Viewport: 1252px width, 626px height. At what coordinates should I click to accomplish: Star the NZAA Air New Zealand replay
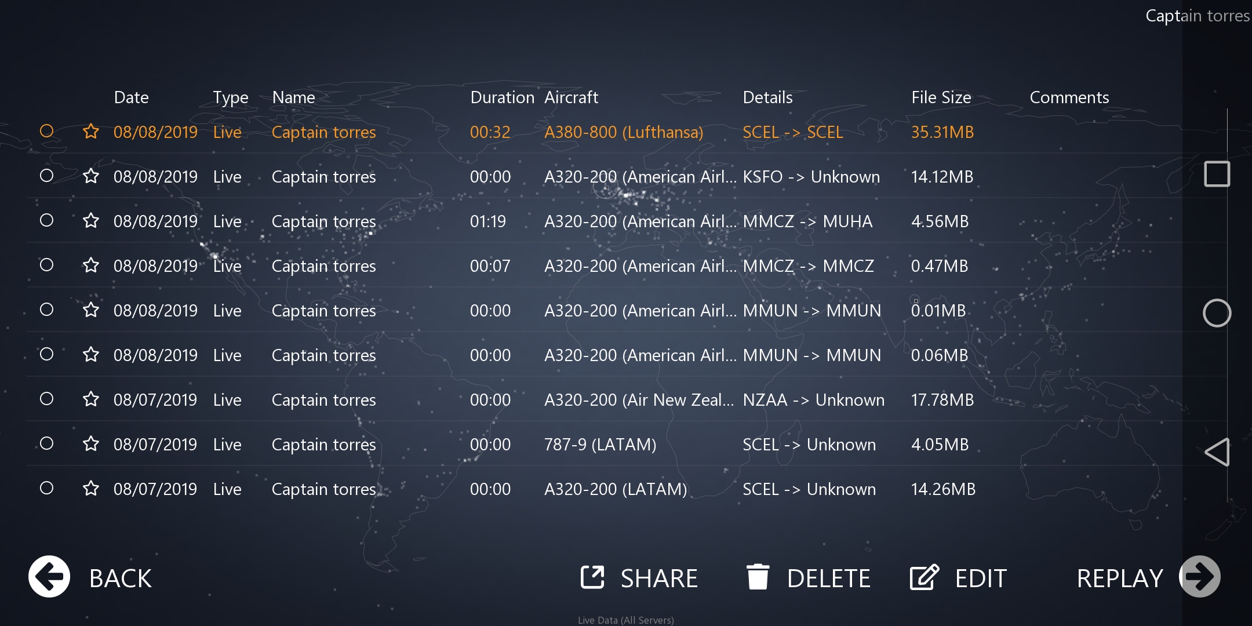(x=91, y=399)
